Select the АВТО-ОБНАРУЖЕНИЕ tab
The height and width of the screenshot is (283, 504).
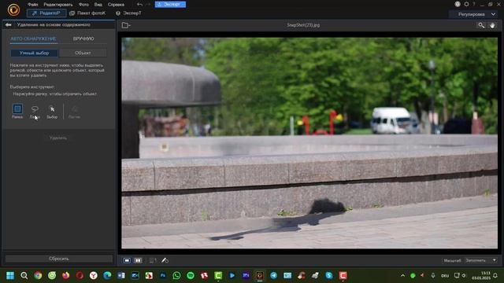(33, 39)
